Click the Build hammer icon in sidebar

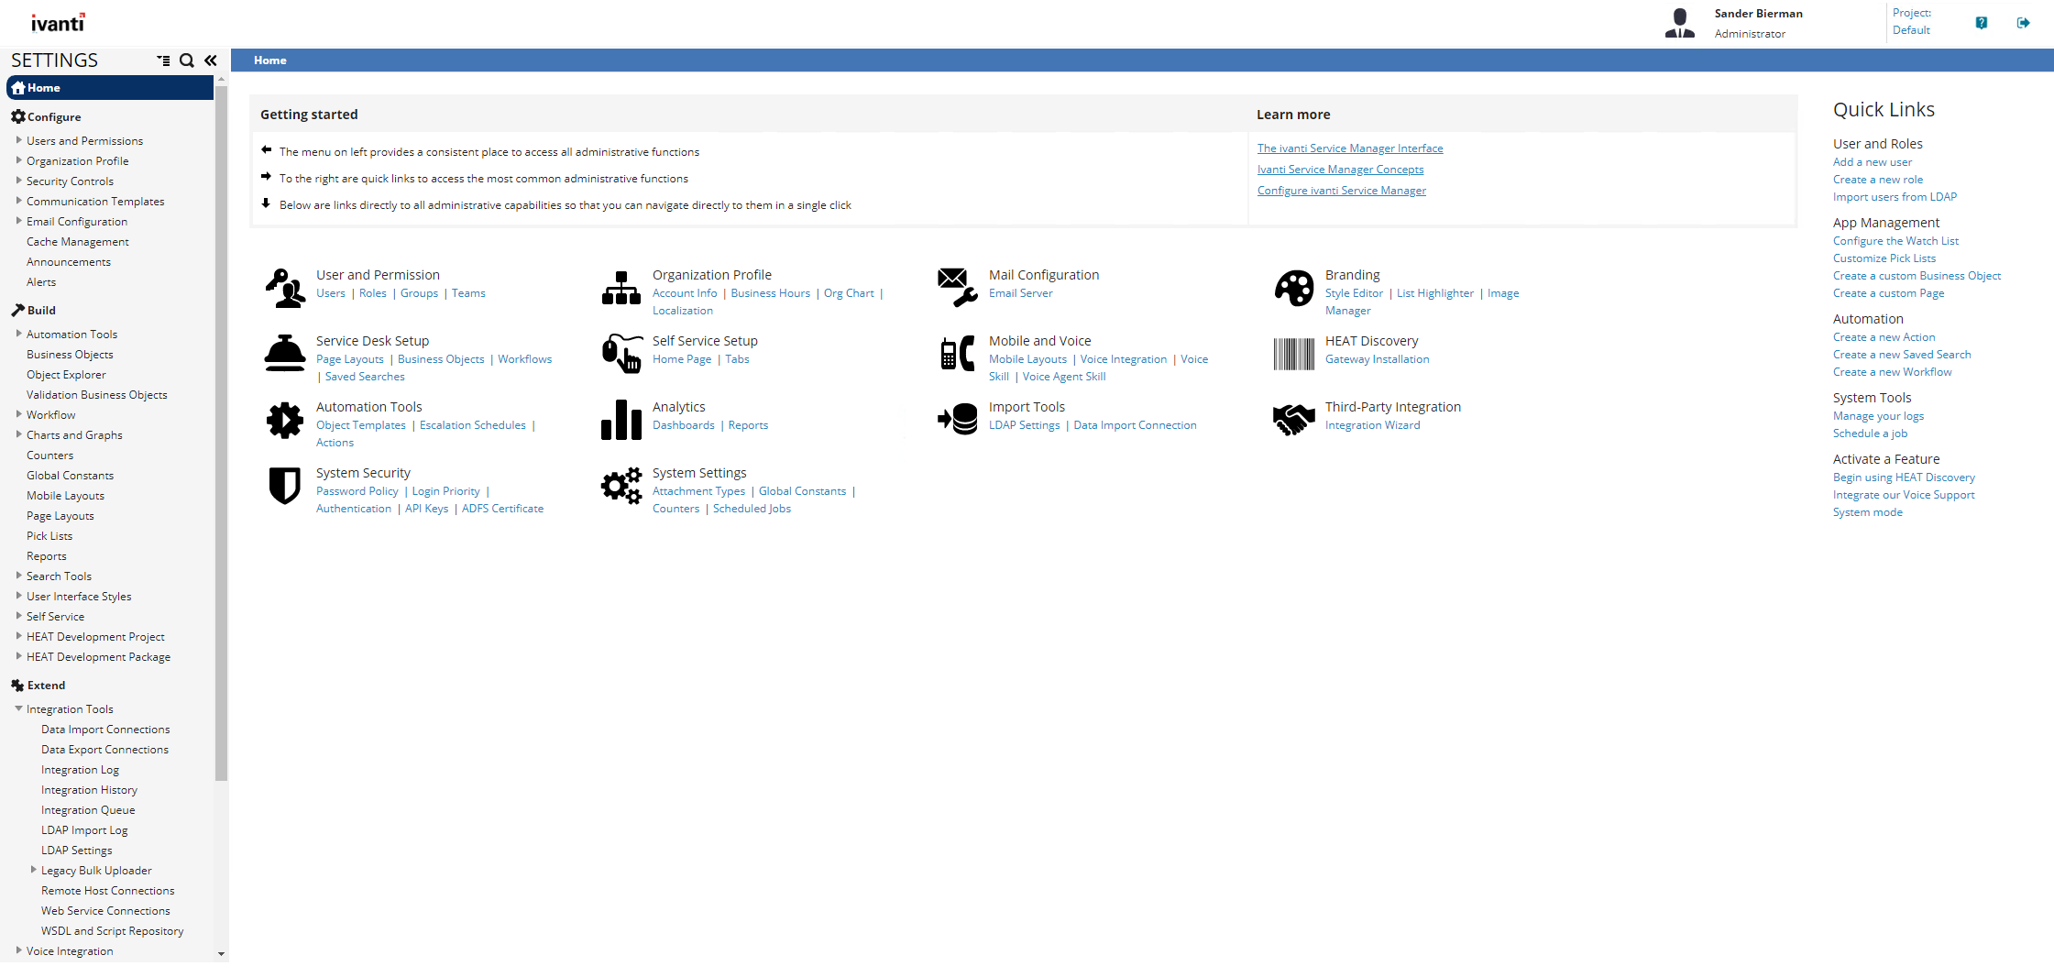pos(17,310)
